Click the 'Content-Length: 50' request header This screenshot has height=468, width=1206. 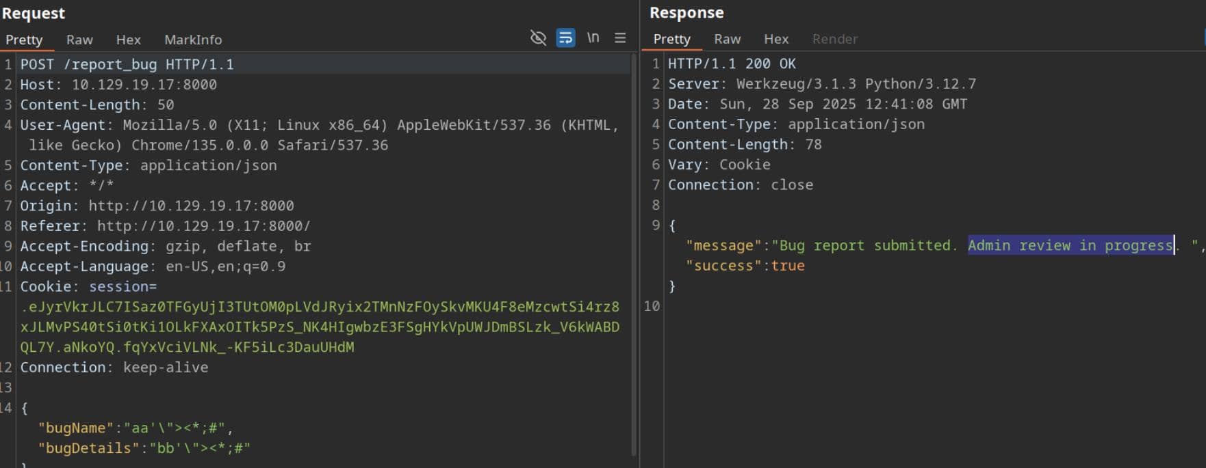[97, 105]
